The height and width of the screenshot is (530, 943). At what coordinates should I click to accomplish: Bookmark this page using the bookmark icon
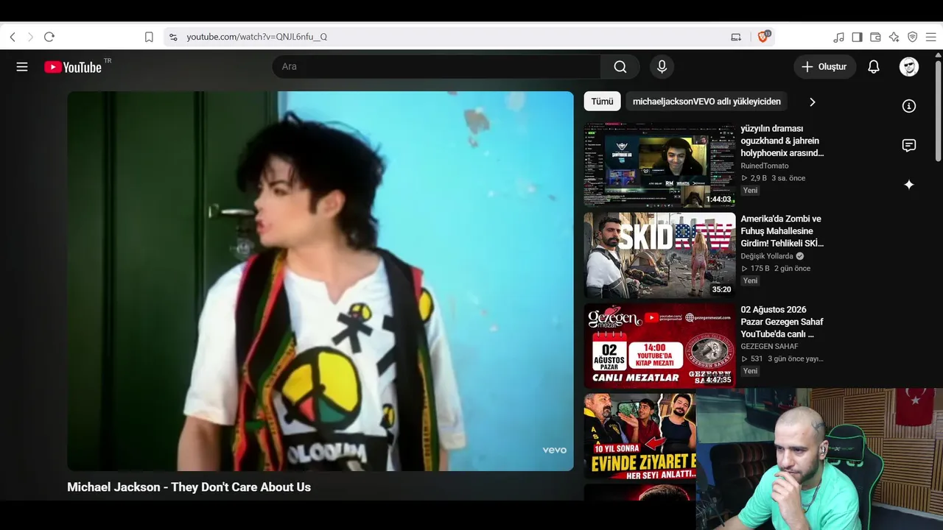pos(149,37)
